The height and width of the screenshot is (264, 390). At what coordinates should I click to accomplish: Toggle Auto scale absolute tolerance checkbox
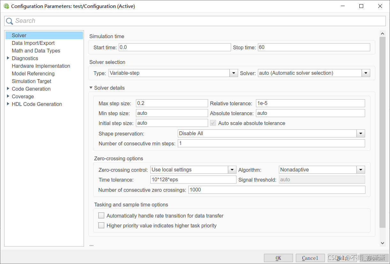[x=213, y=123]
